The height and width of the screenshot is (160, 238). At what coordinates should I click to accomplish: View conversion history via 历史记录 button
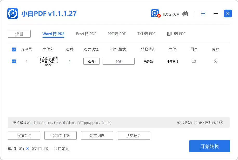coord(134,135)
